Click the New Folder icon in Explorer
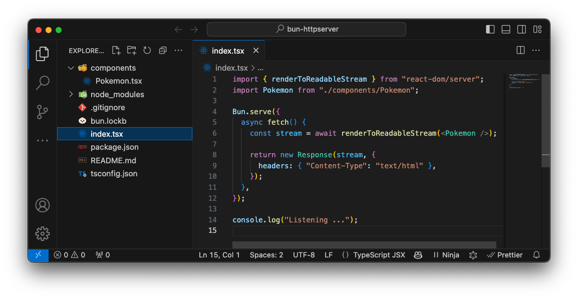This screenshot has width=578, height=299. (132, 51)
